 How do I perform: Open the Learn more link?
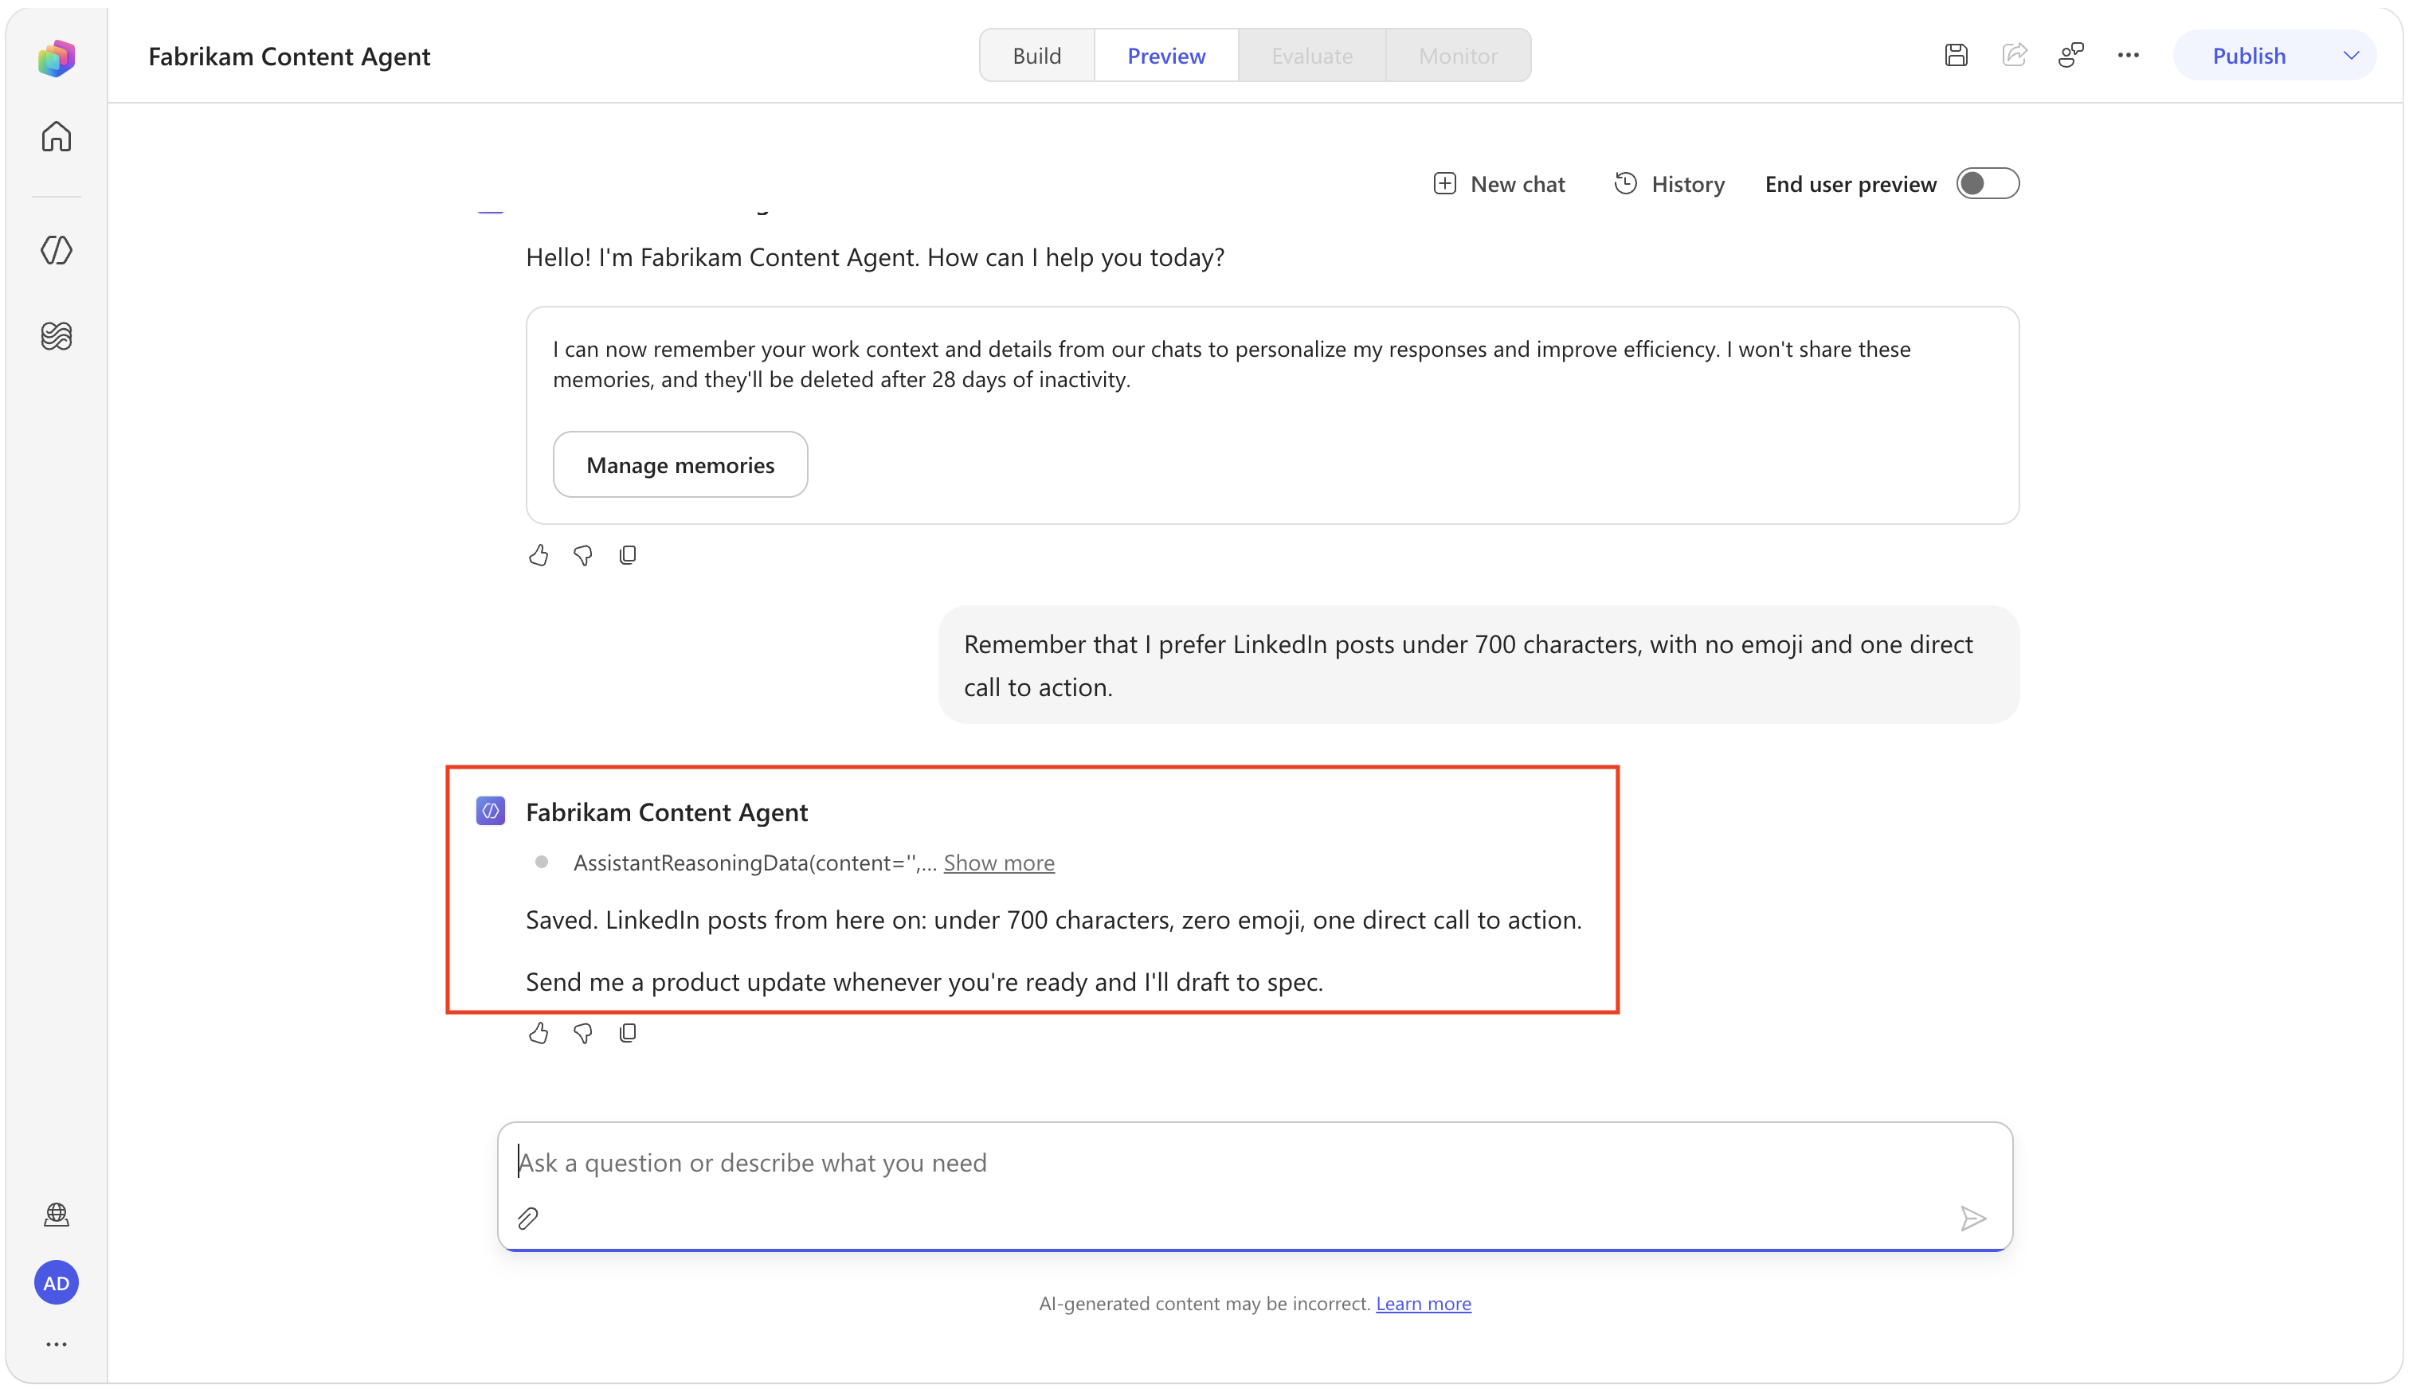click(x=1423, y=1303)
